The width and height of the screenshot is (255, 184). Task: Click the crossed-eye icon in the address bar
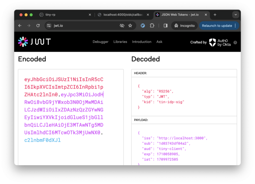coord(122,26)
